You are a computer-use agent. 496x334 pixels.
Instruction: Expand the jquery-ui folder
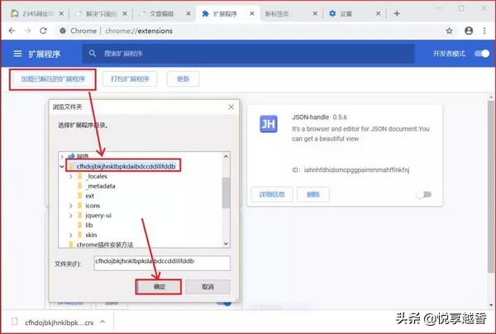tap(71, 216)
